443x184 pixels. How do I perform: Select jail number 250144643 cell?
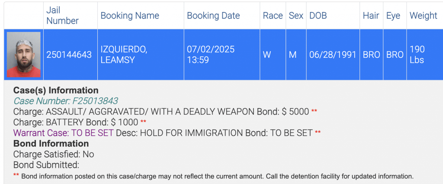click(x=69, y=55)
